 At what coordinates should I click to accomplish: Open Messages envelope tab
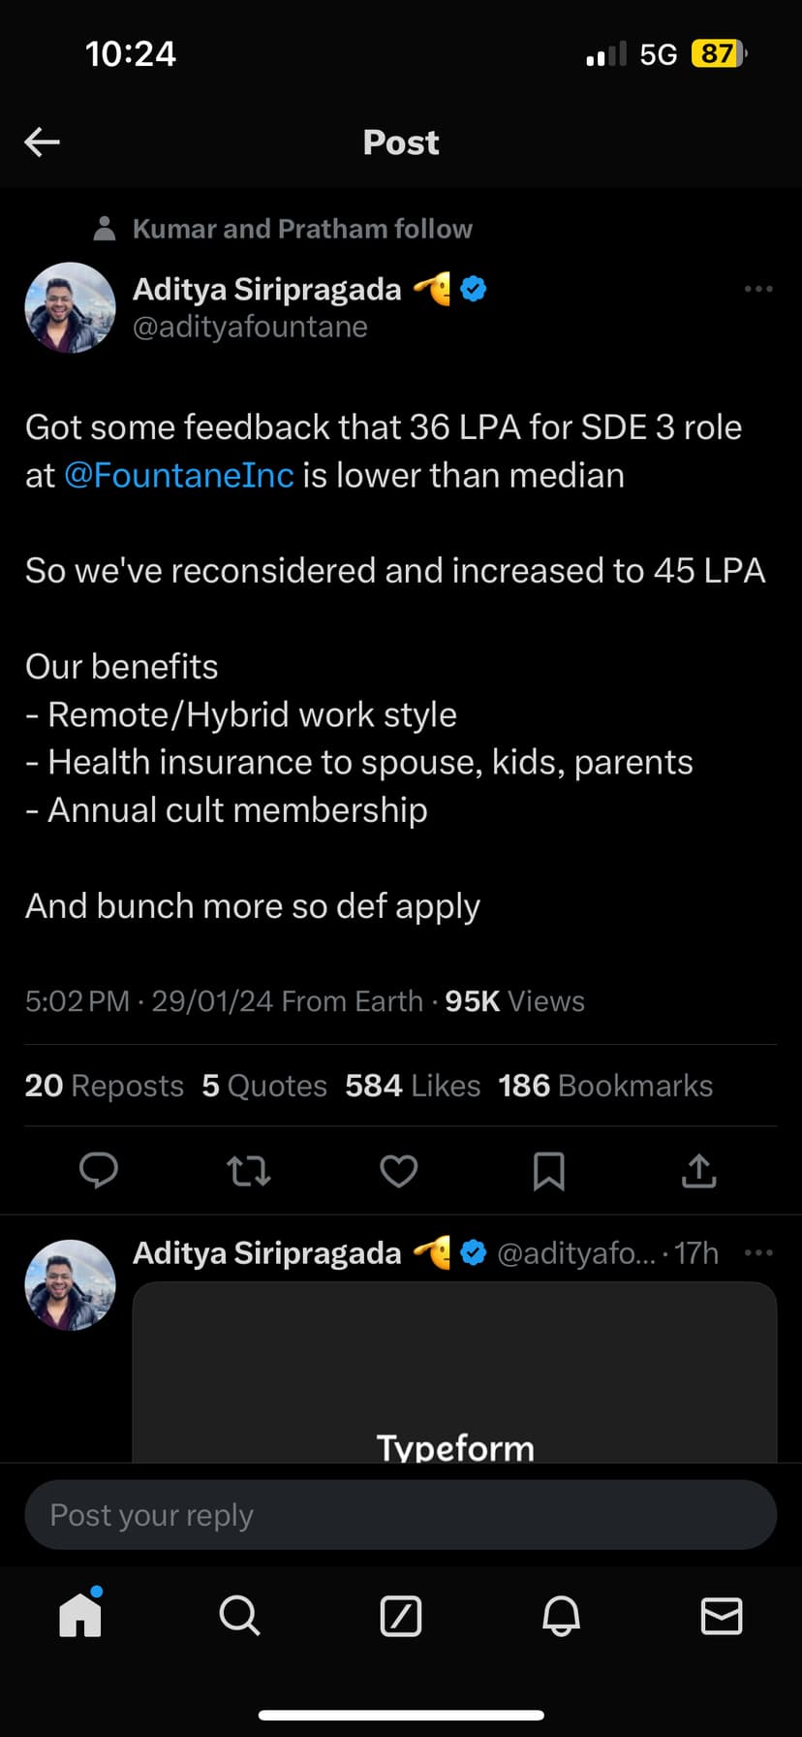coord(721,1616)
